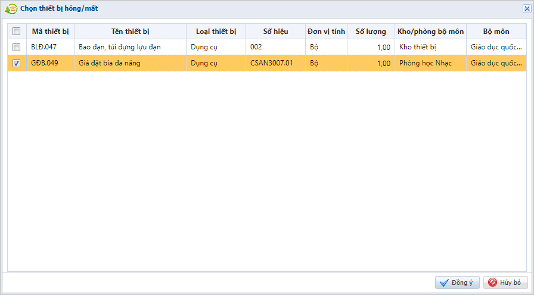
Task: Click quantity 1,00 in GĐB.049 row
Action: 371,63
